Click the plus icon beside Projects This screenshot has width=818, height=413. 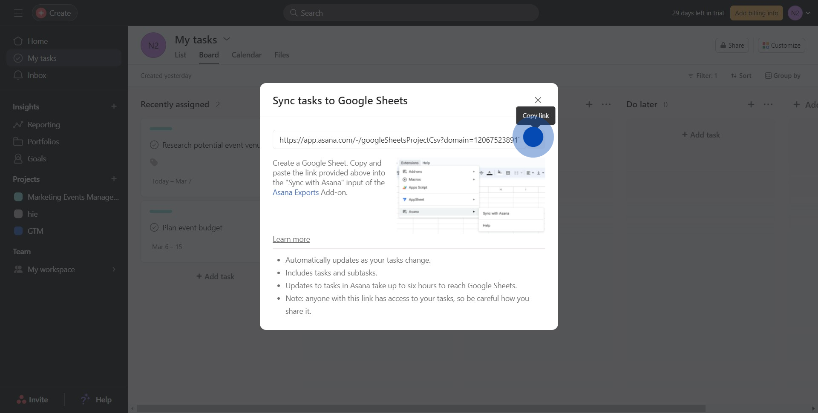pyautogui.click(x=114, y=179)
